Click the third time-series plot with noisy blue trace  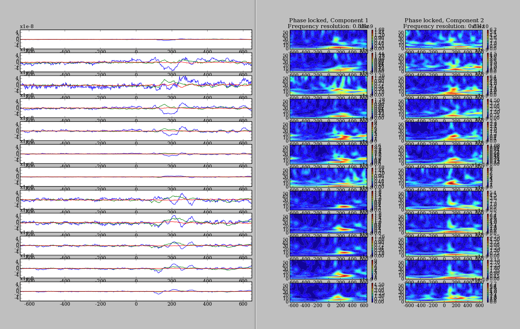[x=136, y=85]
